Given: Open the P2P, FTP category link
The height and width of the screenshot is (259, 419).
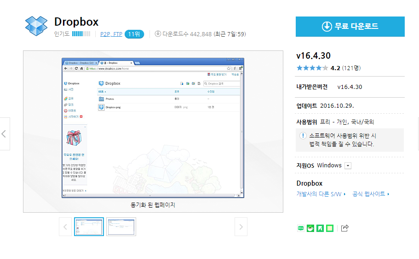Looking at the screenshot, I should click(x=111, y=34).
